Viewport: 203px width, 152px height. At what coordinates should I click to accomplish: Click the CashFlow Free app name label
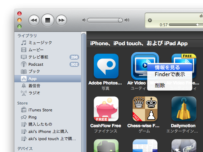pyautogui.click(x=106, y=126)
